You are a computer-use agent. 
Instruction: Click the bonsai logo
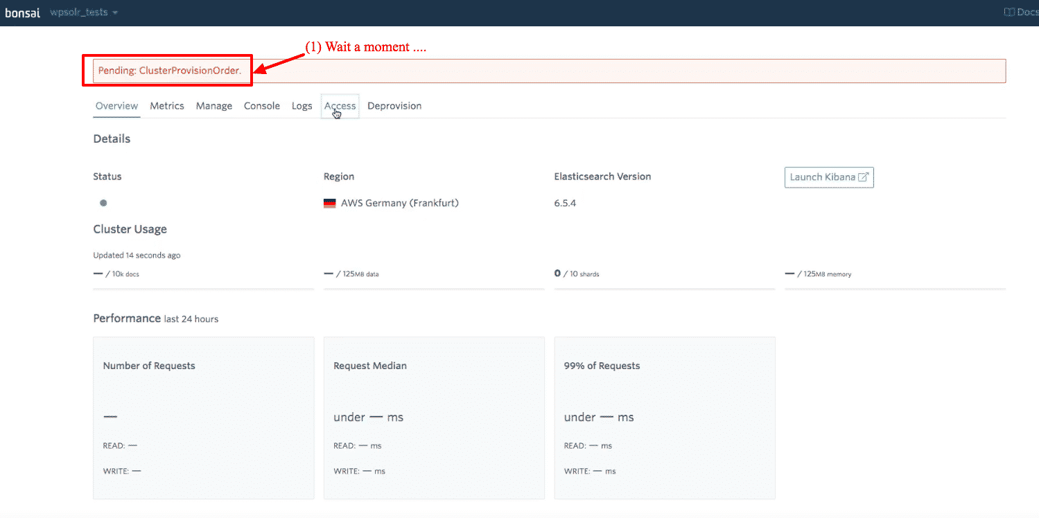(x=23, y=12)
